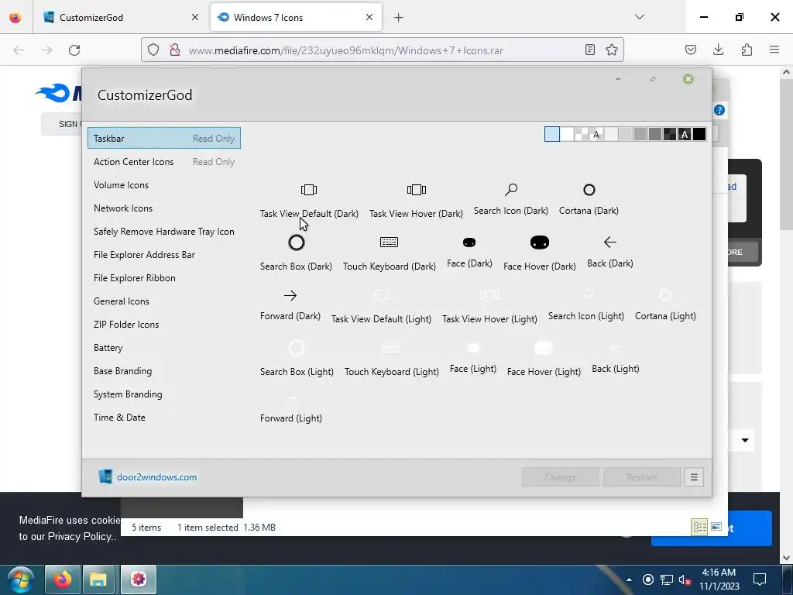This screenshot has height=595, width=793.
Task: Open Safely Remove Hardware Tray Icon category
Action: [164, 231]
